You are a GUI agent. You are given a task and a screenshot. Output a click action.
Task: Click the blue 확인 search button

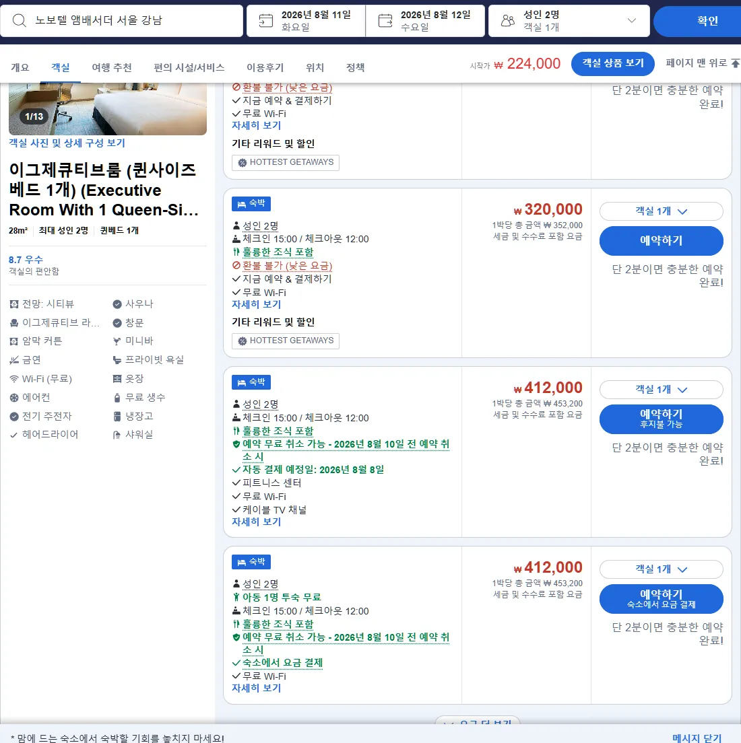pos(697,21)
